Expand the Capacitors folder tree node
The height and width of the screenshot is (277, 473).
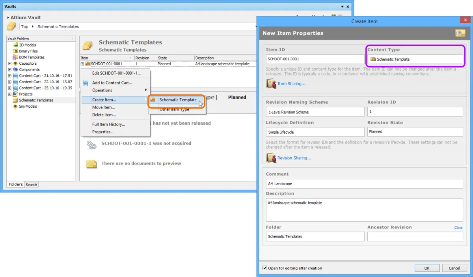(x=10, y=64)
